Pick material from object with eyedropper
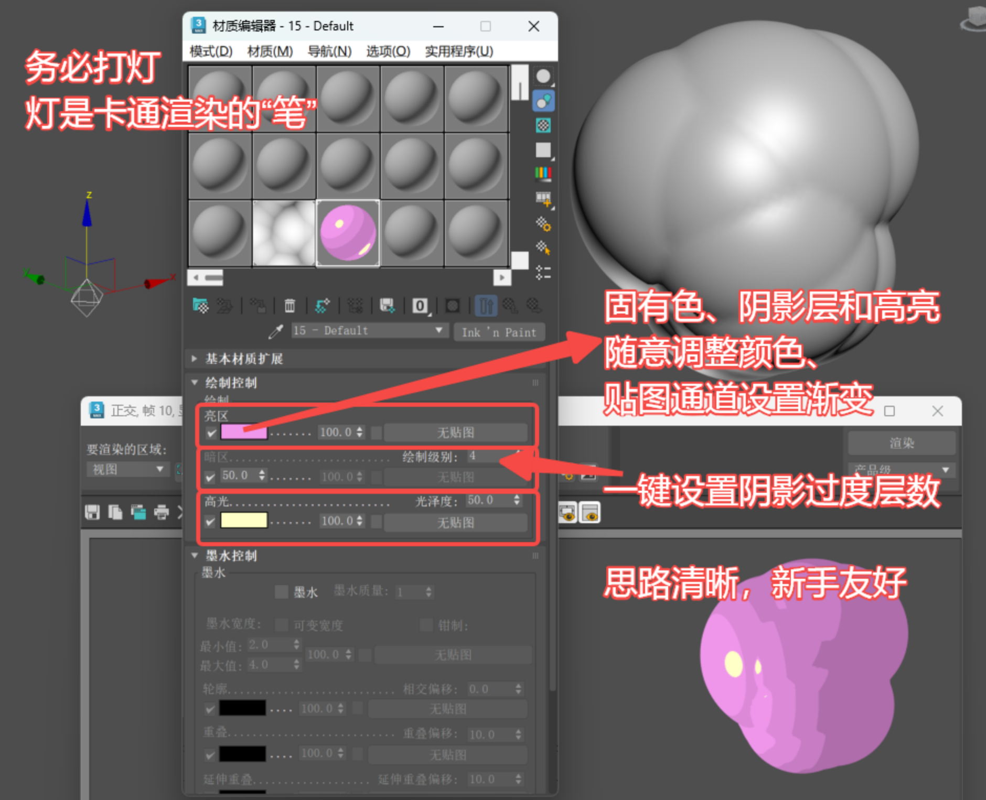 (x=275, y=331)
